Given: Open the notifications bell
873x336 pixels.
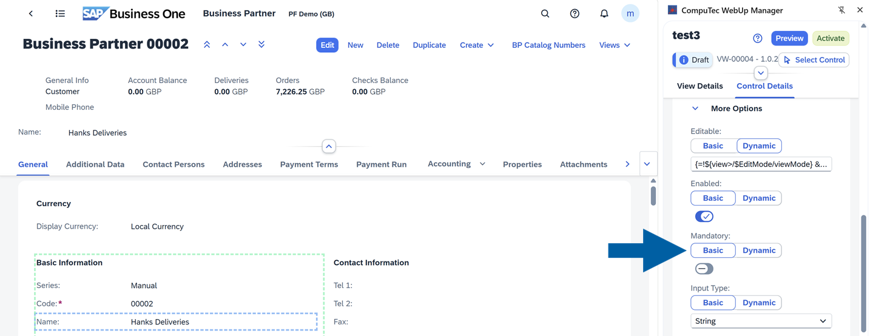Looking at the screenshot, I should pos(604,13).
